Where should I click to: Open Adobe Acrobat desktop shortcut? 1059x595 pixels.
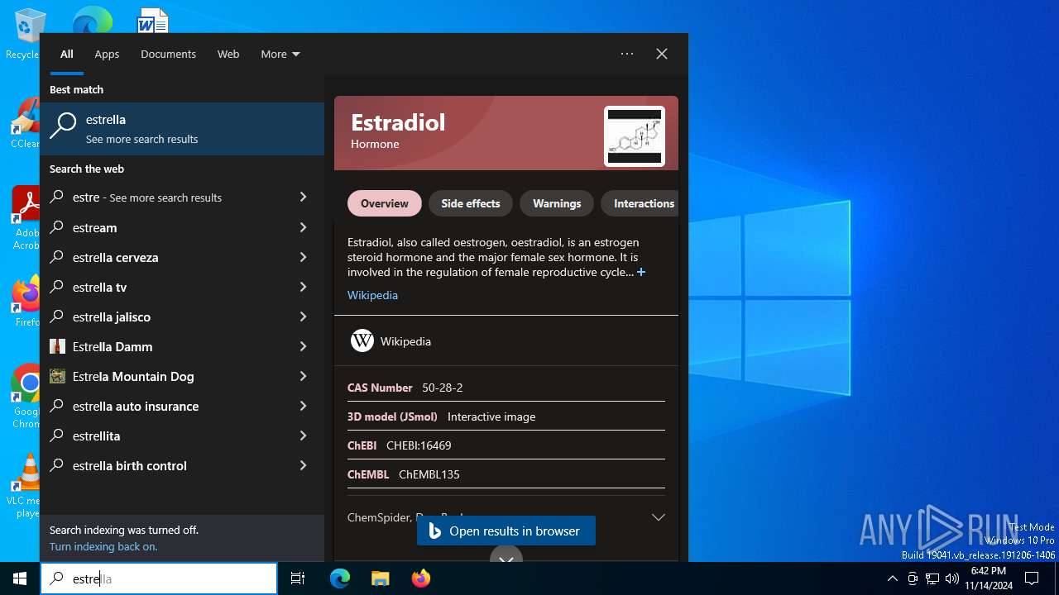(26, 217)
